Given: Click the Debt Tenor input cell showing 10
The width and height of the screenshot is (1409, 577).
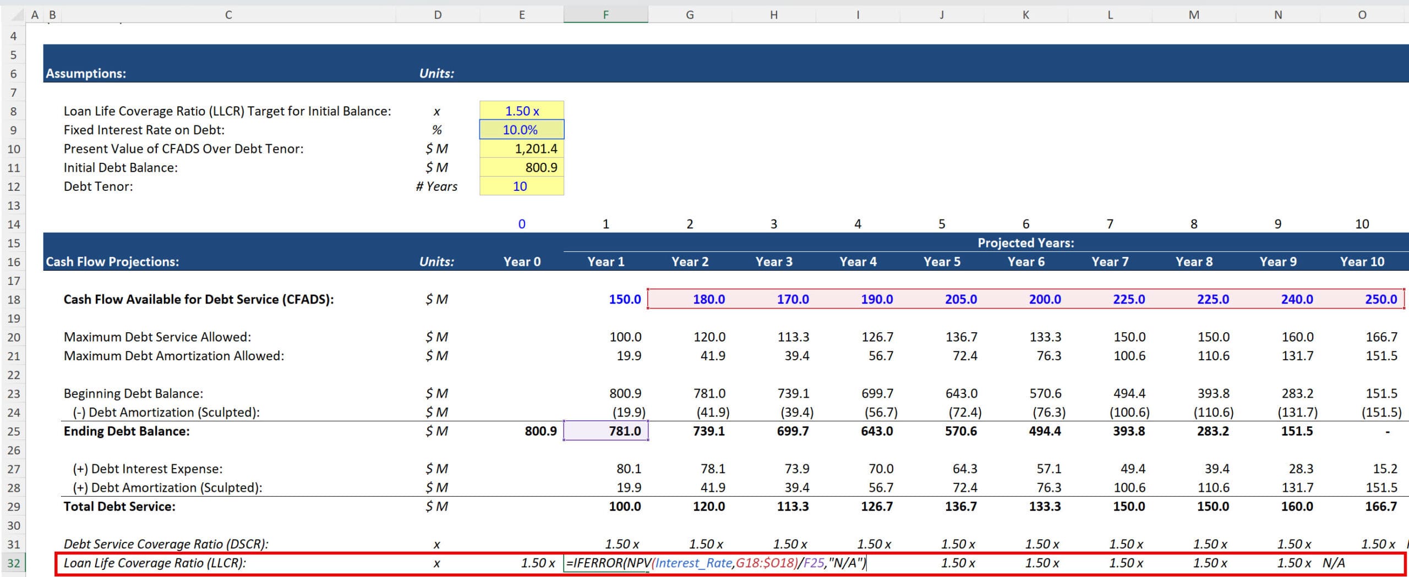Looking at the screenshot, I should coord(522,186).
